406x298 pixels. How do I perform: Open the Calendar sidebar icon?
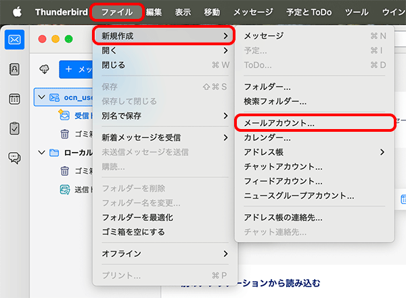[x=14, y=99]
